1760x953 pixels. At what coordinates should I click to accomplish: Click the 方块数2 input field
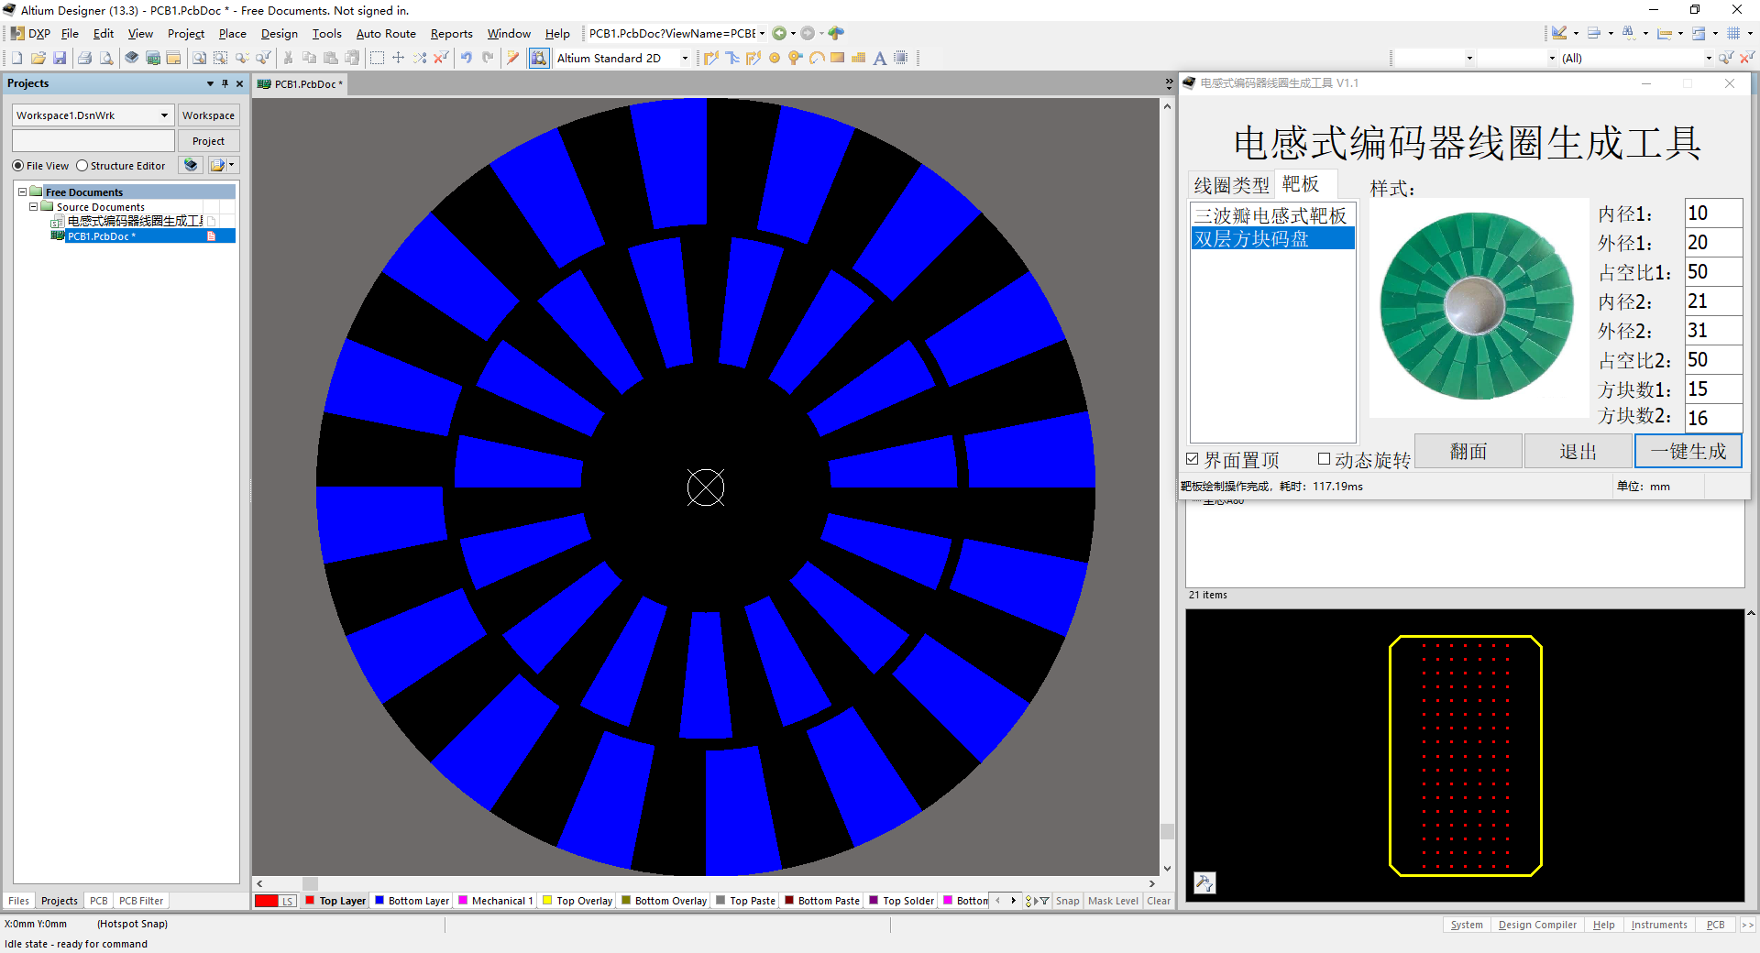(x=1712, y=419)
